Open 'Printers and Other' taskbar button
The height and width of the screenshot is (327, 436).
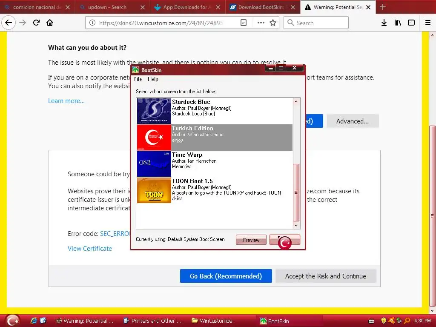tap(152, 321)
